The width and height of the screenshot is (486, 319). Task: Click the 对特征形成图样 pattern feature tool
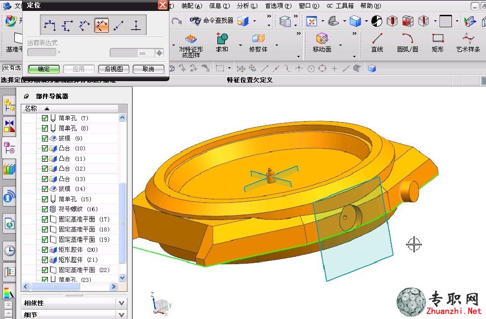191,46
